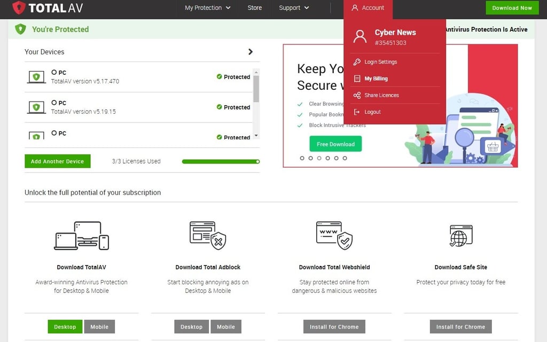Image resolution: width=547 pixels, height=342 pixels.
Task: Click green check beside Protected for v5.19.15
Action: (x=219, y=107)
